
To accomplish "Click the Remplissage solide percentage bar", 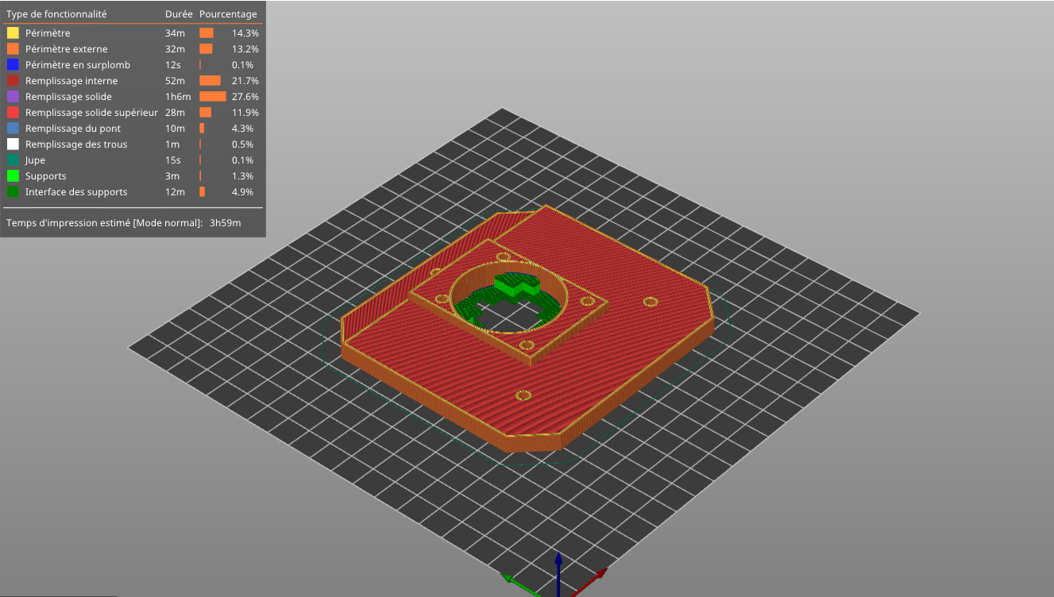I will click(213, 97).
